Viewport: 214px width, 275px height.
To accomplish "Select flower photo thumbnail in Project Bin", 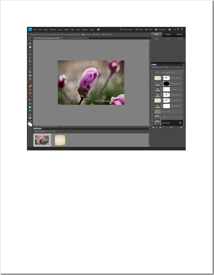I will pyautogui.click(x=42, y=140).
